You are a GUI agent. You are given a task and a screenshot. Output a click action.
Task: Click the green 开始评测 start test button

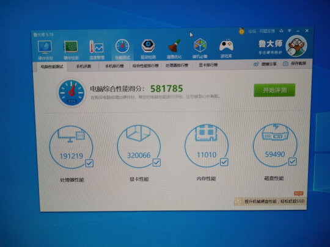pyautogui.click(x=274, y=90)
